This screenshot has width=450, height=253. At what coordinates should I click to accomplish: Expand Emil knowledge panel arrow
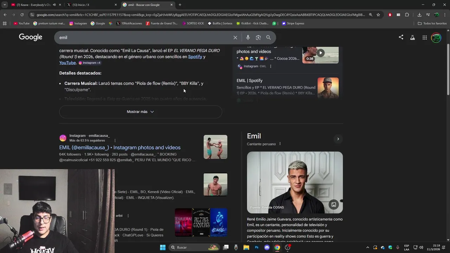(338, 139)
